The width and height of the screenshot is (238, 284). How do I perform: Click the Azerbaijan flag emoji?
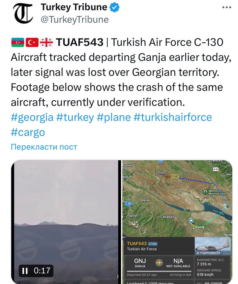point(18,43)
